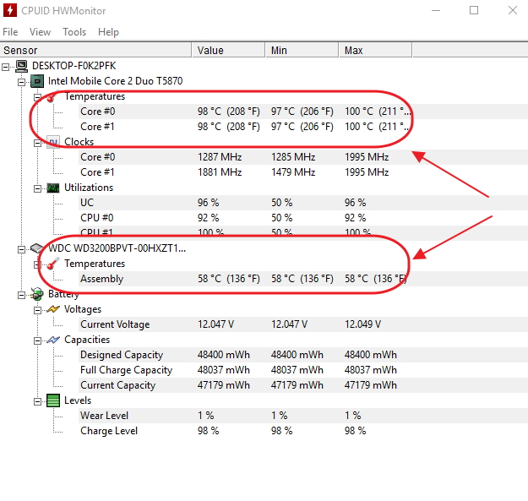This screenshot has height=501, width=528.
Task: Select the Intel Mobile Core 2 Duo T5870 label
Action: pos(115,81)
